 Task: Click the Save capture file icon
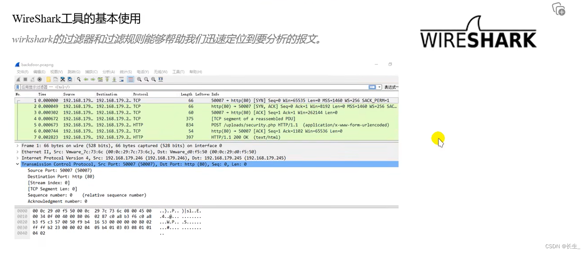(55, 79)
